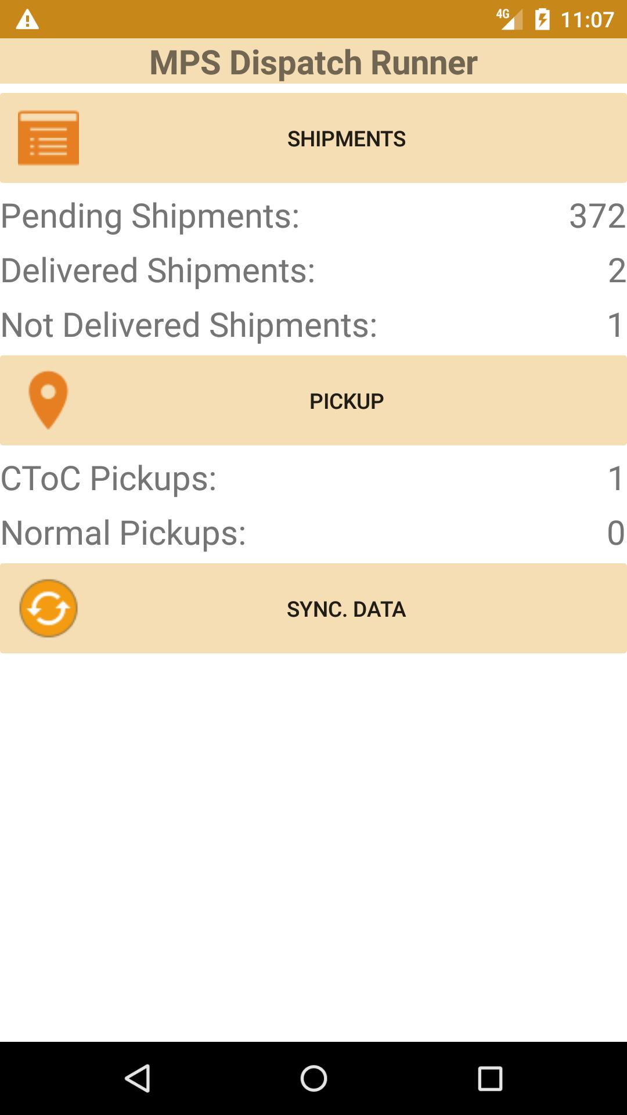Tap the battery charging icon

542,19
